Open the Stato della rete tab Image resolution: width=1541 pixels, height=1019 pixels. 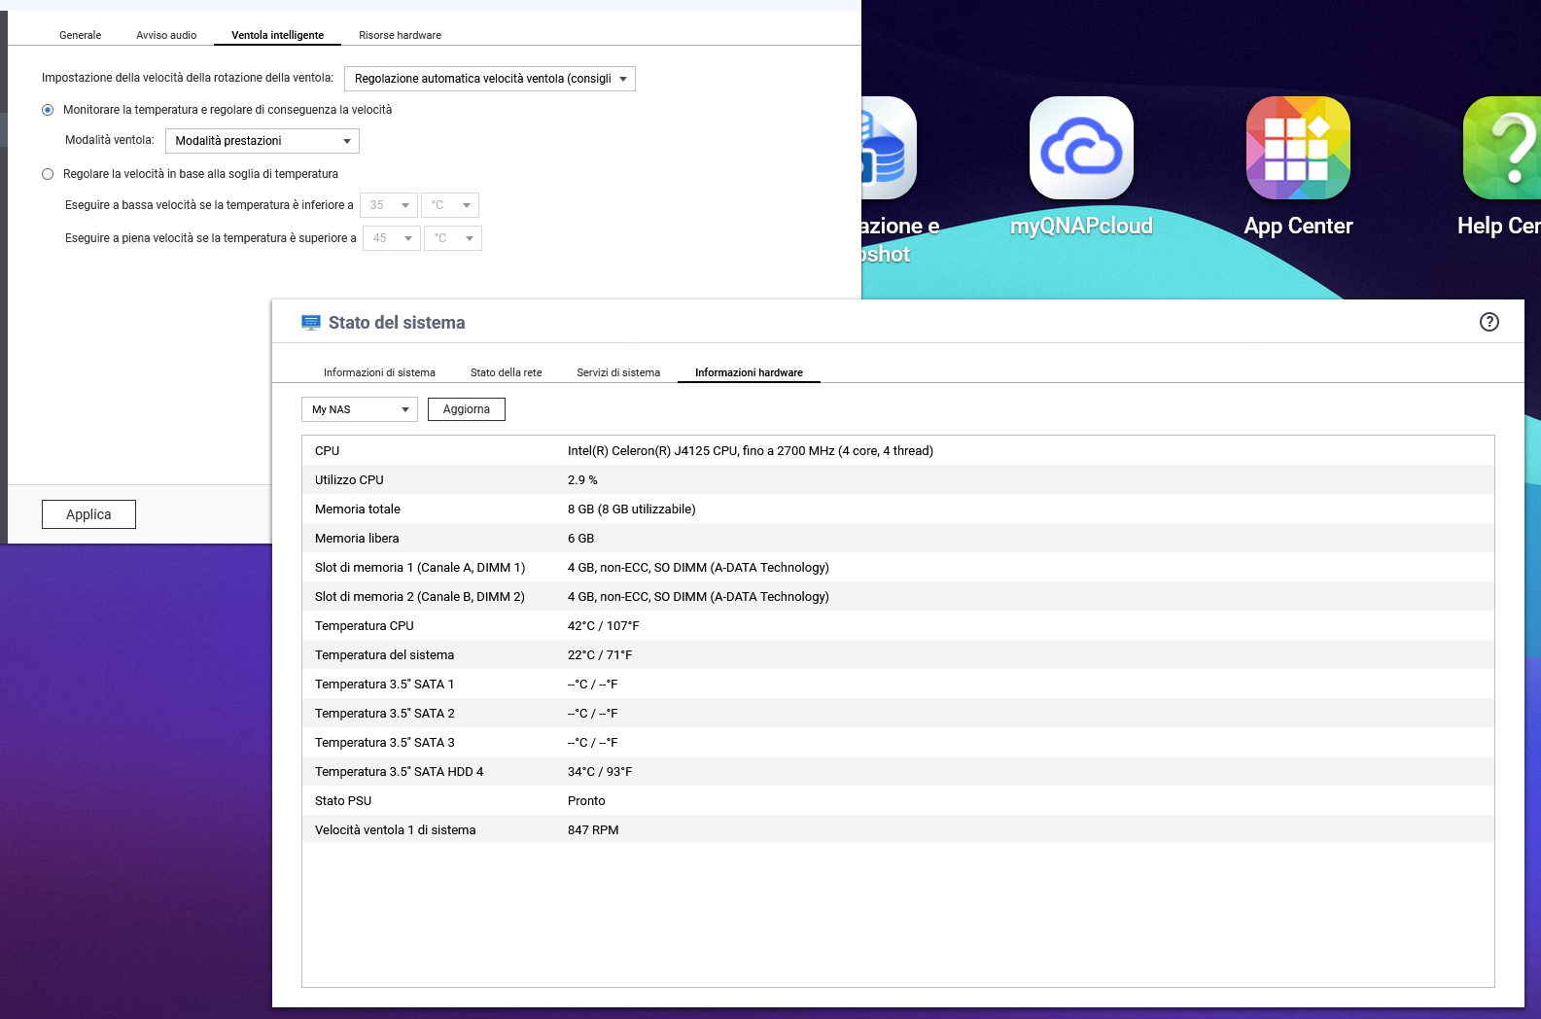click(x=506, y=372)
